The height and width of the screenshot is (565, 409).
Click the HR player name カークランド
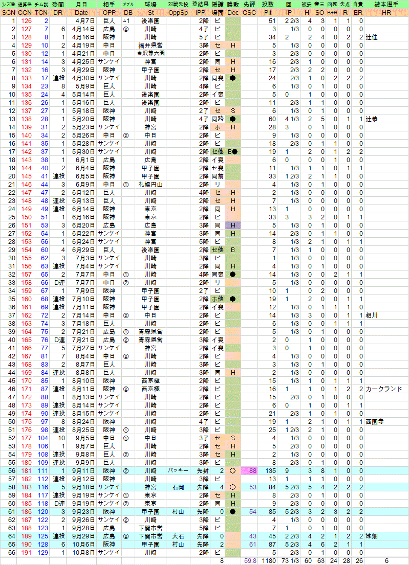point(384,389)
